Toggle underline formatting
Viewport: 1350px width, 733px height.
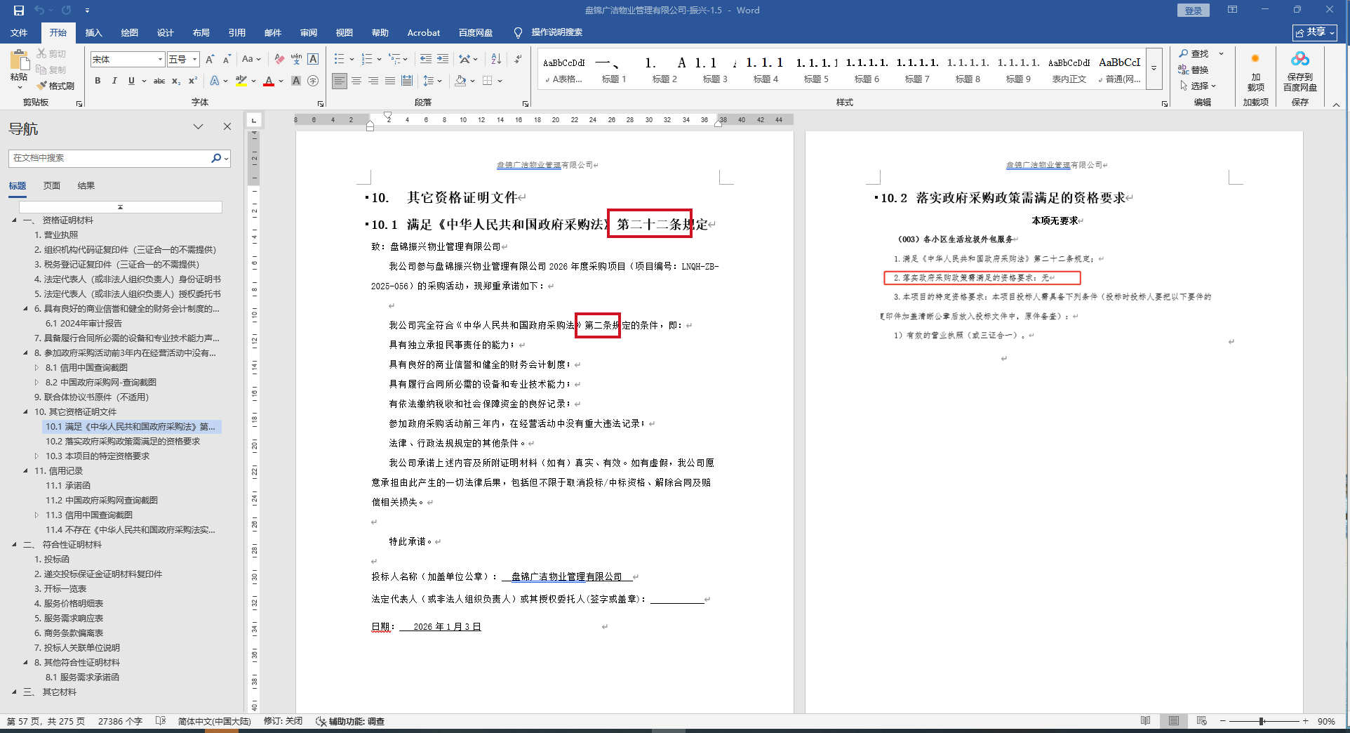(x=131, y=81)
